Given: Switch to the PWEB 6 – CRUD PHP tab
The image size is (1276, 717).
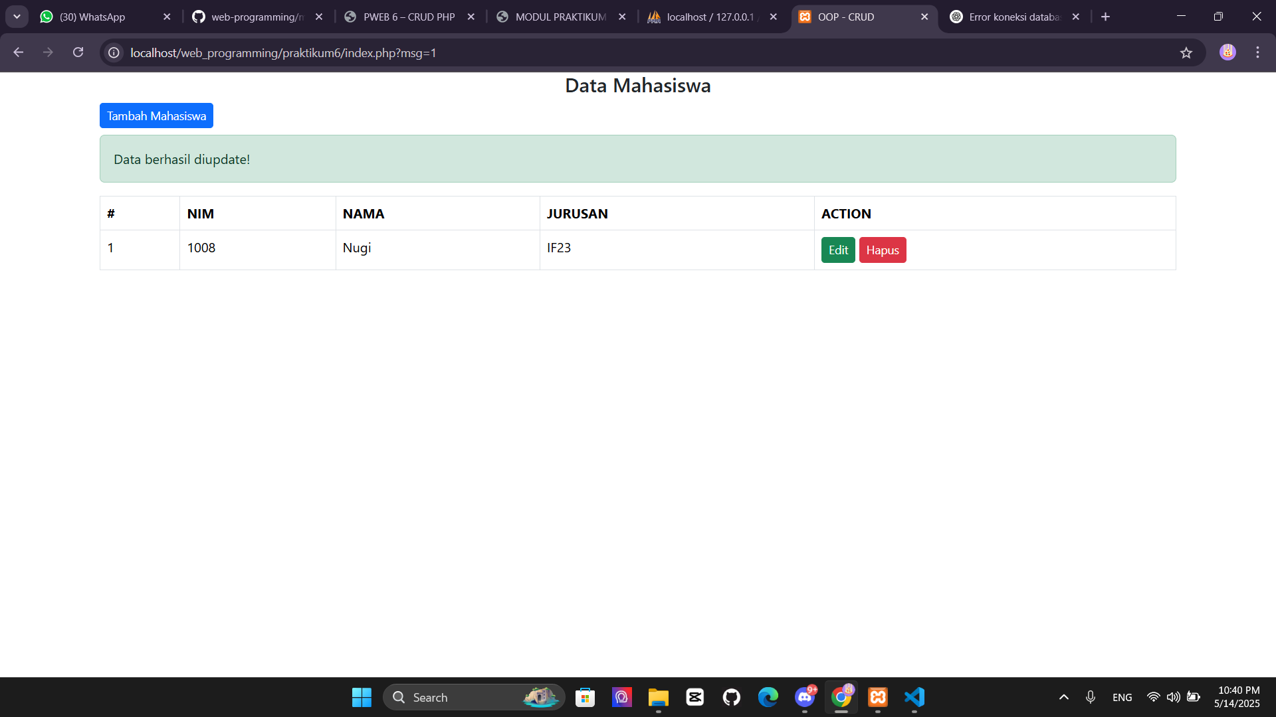Looking at the screenshot, I should [409, 17].
